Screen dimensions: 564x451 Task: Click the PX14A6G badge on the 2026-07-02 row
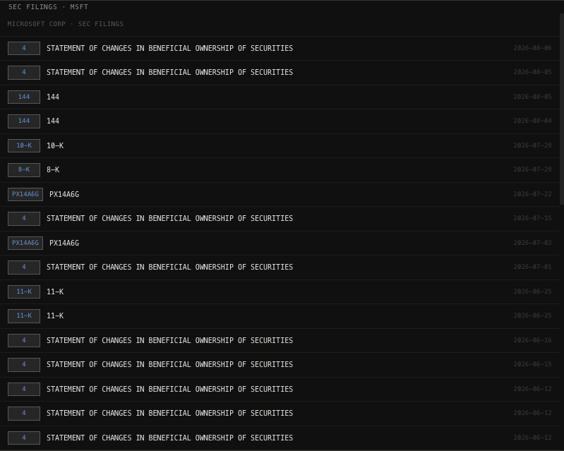(25, 243)
